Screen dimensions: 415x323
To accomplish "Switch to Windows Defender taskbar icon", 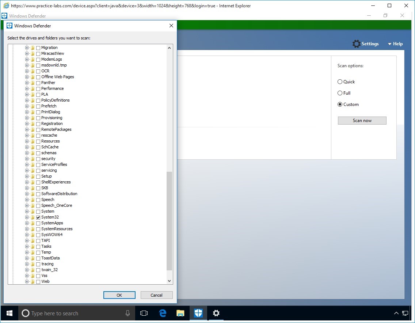I will (198, 313).
